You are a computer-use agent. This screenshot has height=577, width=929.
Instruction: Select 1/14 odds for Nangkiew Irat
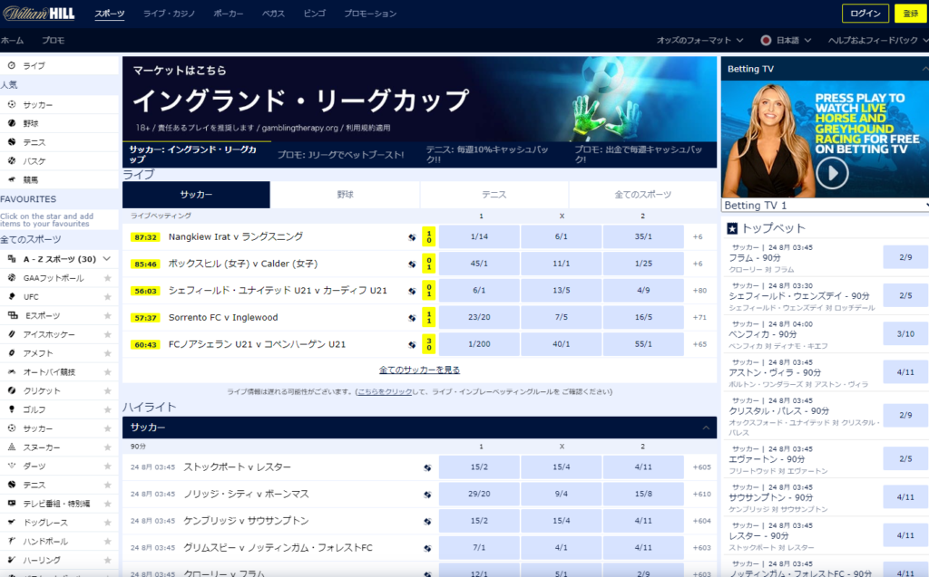click(x=479, y=236)
